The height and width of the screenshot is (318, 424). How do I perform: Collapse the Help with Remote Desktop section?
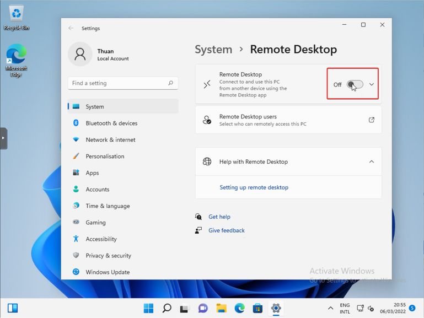click(372, 161)
